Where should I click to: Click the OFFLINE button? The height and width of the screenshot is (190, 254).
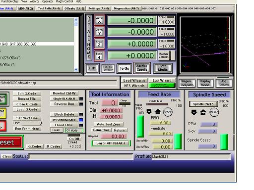tap(92, 68)
